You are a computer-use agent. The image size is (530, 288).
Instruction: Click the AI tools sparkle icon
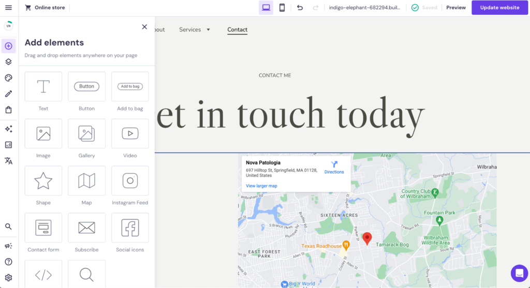(8, 129)
